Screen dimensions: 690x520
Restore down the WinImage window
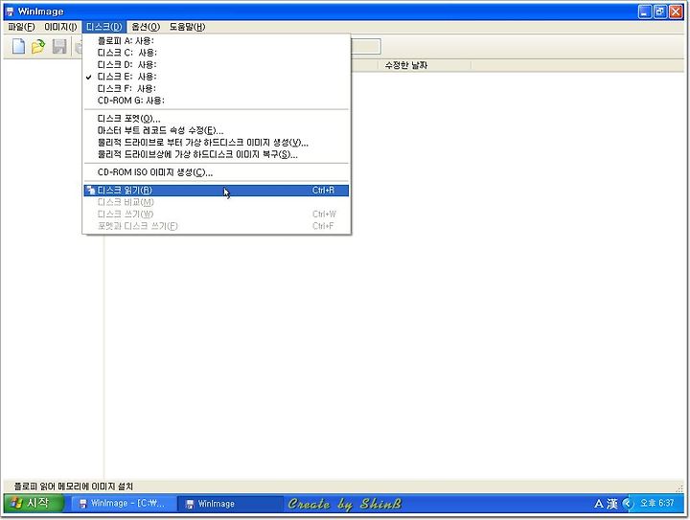click(660, 11)
